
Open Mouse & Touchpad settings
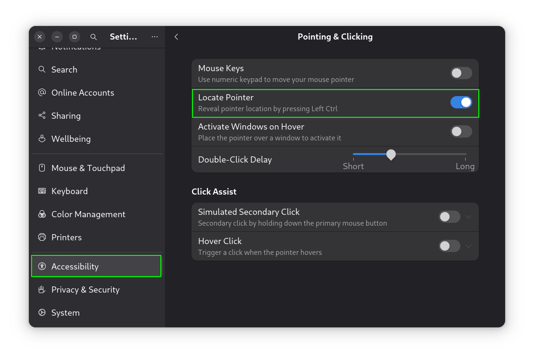point(88,168)
